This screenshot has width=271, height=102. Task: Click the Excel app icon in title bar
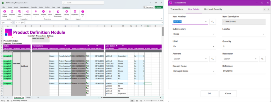click(x=3, y=3)
